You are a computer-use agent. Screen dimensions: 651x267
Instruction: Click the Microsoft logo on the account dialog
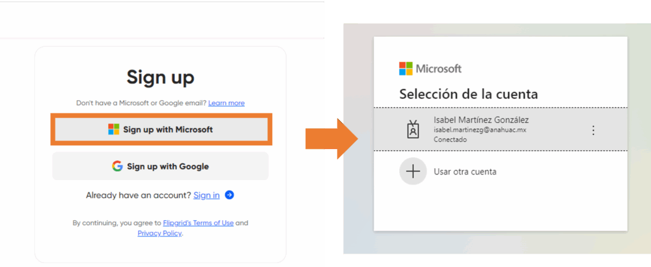406,68
